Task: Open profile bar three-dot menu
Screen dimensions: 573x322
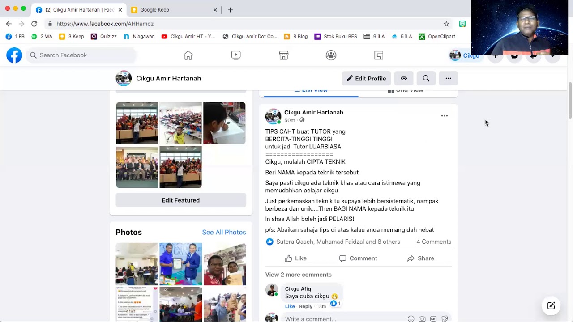Action: 448,78
